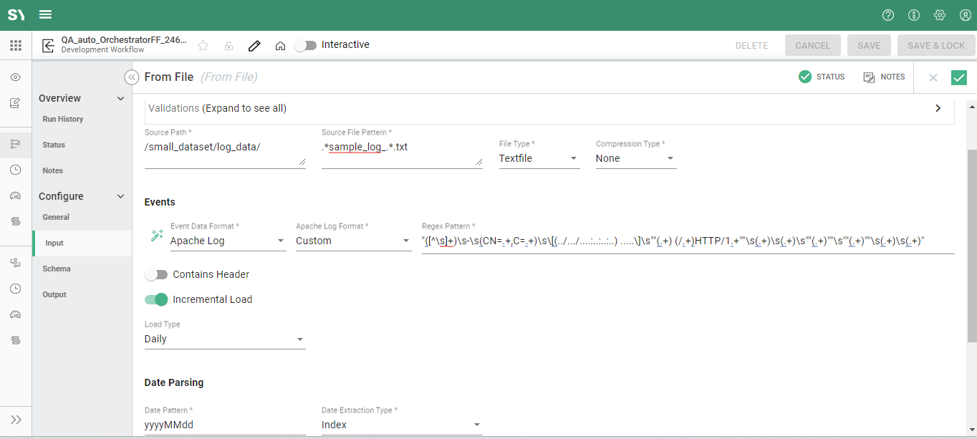Open the hamburger menu in header
This screenshot has height=439, width=977.
point(46,14)
